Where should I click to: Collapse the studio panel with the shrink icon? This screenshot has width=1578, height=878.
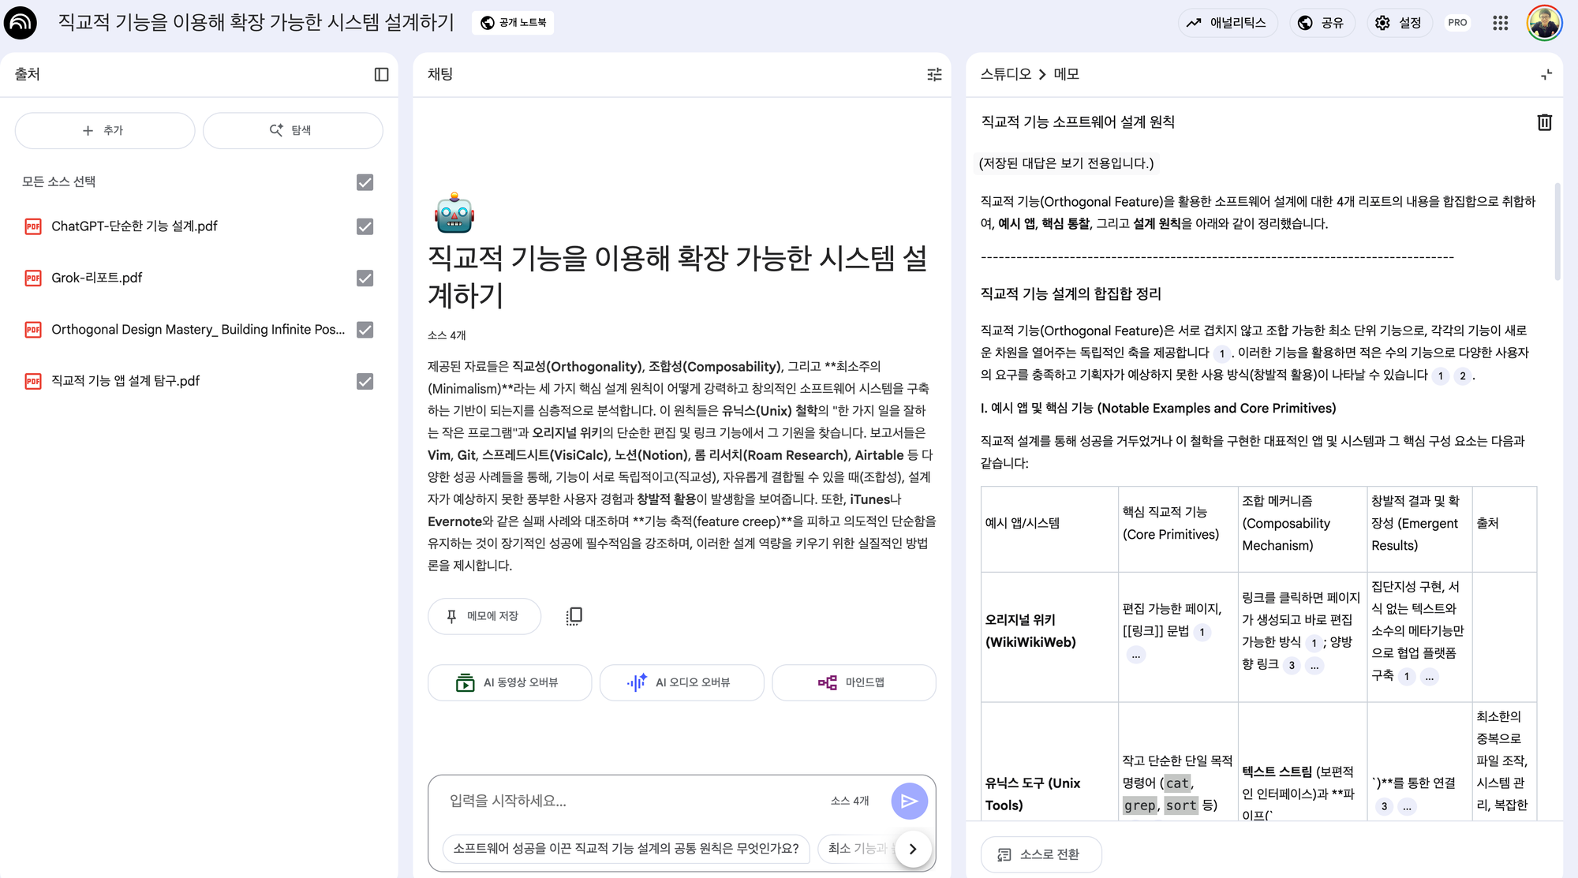[1546, 74]
